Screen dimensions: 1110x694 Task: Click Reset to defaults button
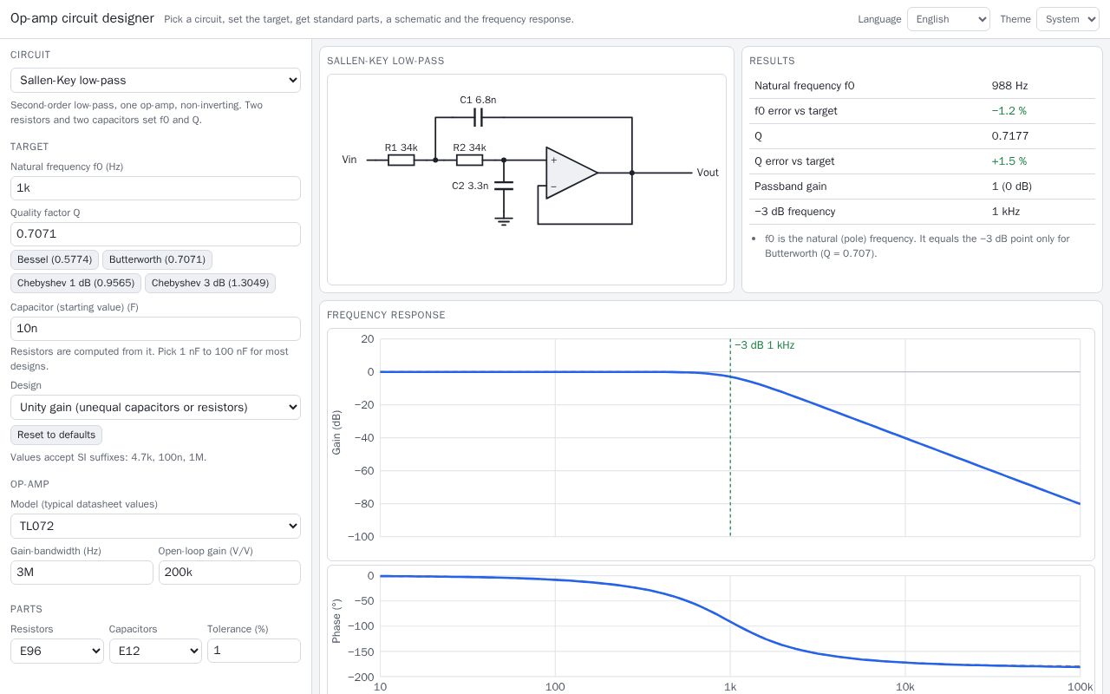click(x=56, y=435)
